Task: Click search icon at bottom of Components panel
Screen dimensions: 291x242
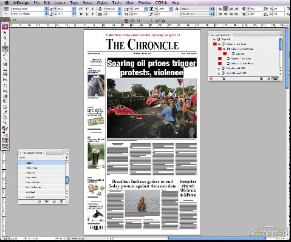Action: point(224,79)
